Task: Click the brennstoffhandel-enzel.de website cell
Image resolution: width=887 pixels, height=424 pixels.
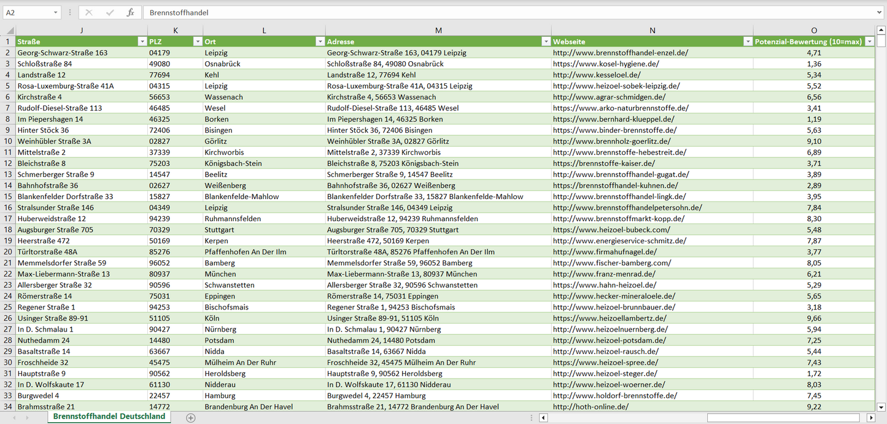Action: pyautogui.click(x=621, y=53)
